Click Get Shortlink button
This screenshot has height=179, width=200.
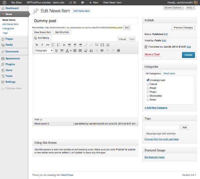click(62, 32)
